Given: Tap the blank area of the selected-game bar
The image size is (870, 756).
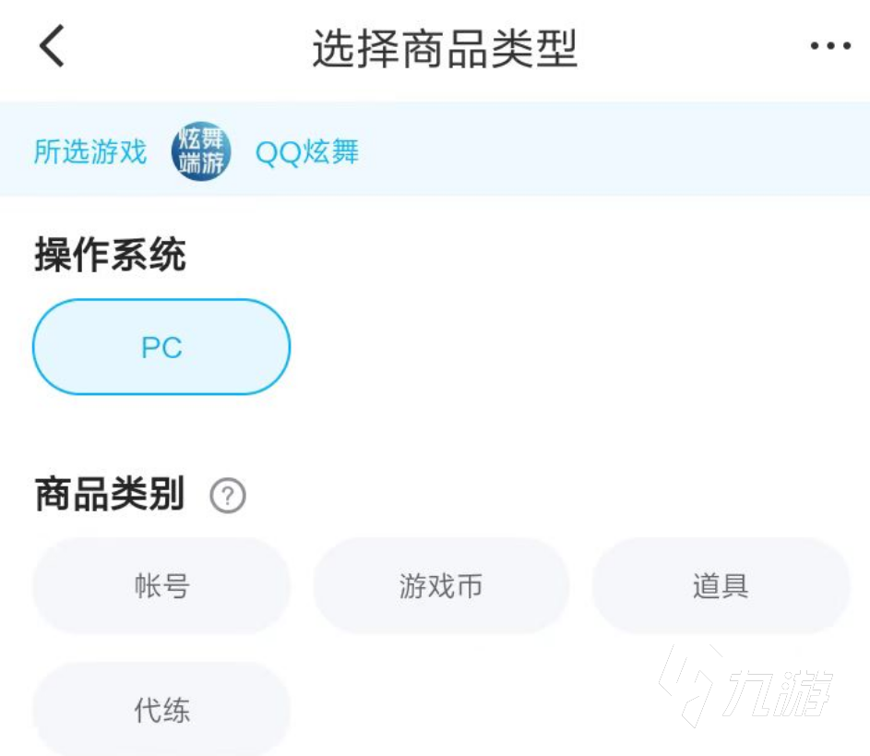Looking at the screenshot, I should (611, 150).
